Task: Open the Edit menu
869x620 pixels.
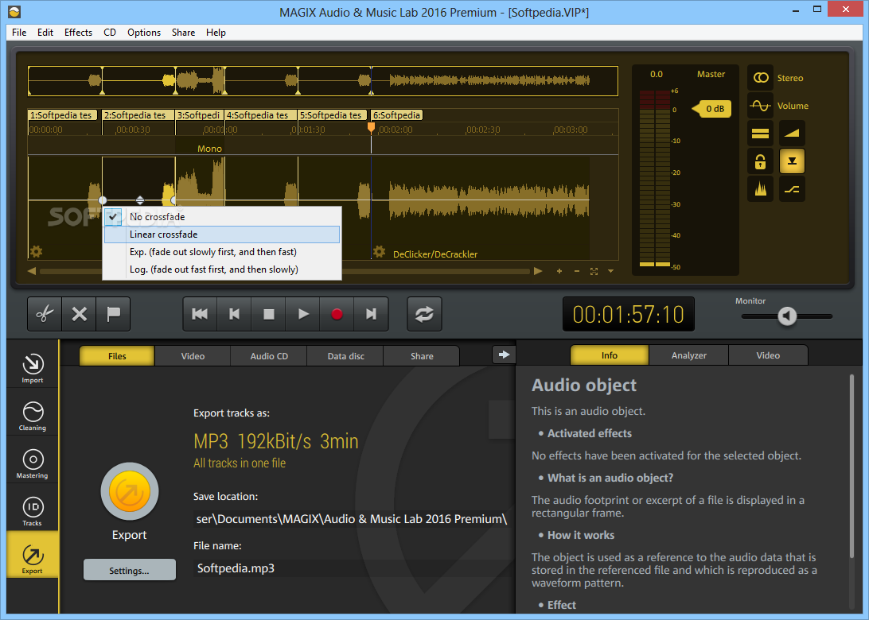Action: click(45, 32)
